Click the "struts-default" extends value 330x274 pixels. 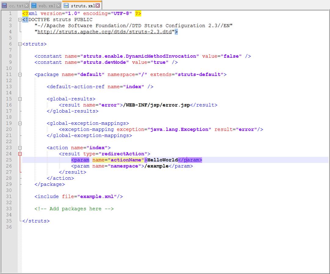click(x=199, y=74)
